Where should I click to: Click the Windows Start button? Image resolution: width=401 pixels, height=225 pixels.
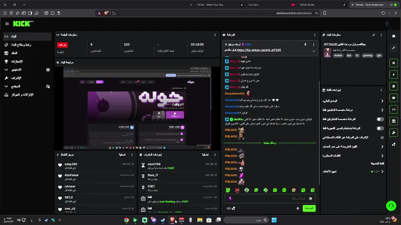click(x=274, y=220)
